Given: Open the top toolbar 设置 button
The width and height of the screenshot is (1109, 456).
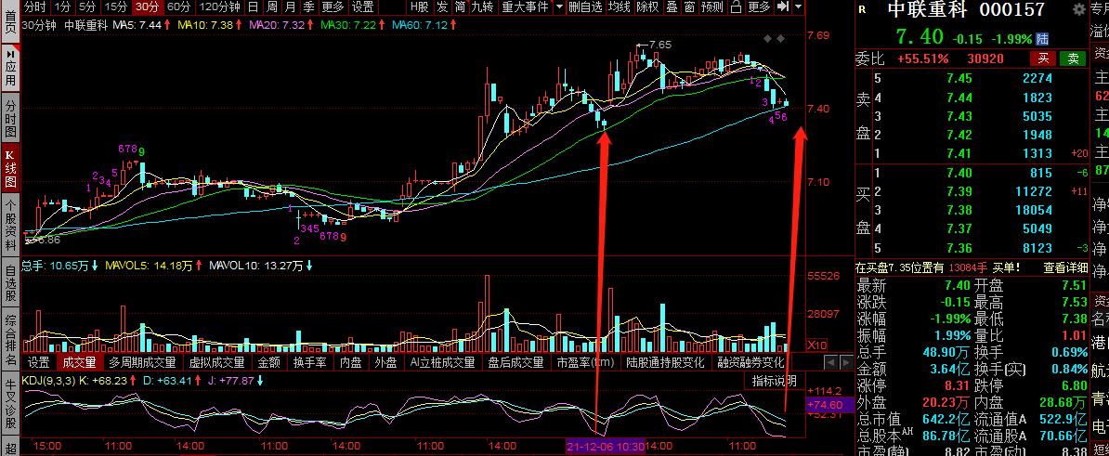Looking at the screenshot, I should click(363, 7).
